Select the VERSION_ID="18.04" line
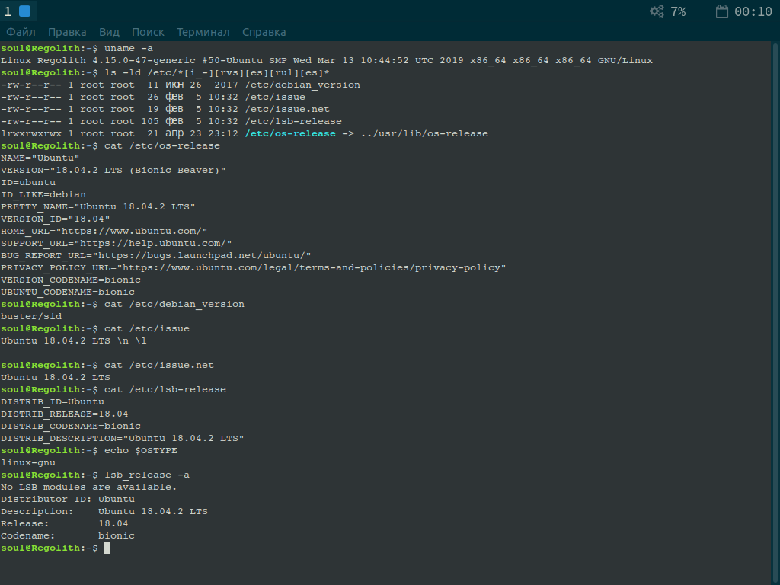 point(55,219)
